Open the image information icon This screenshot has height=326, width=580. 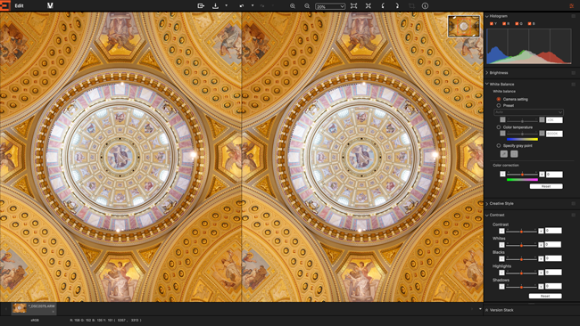coord(425,6)
